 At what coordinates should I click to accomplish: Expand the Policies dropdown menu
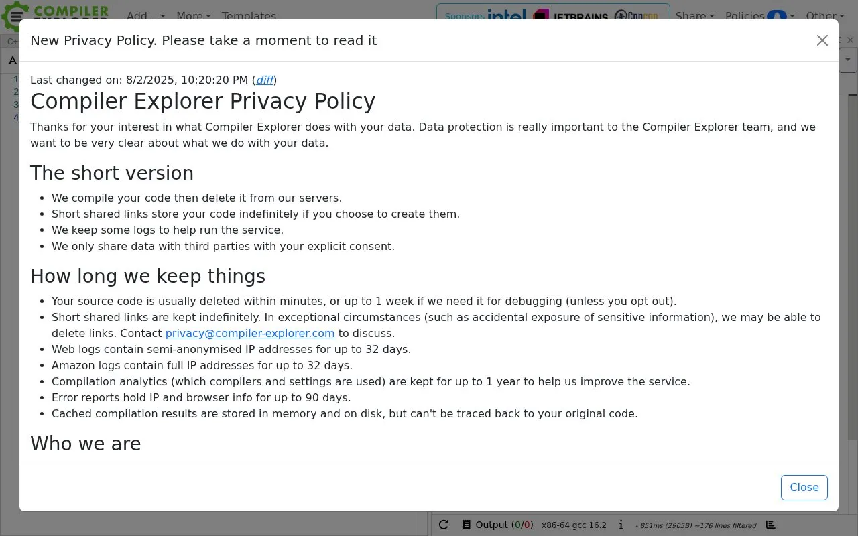pyautogui.click(x=760, y=16)
